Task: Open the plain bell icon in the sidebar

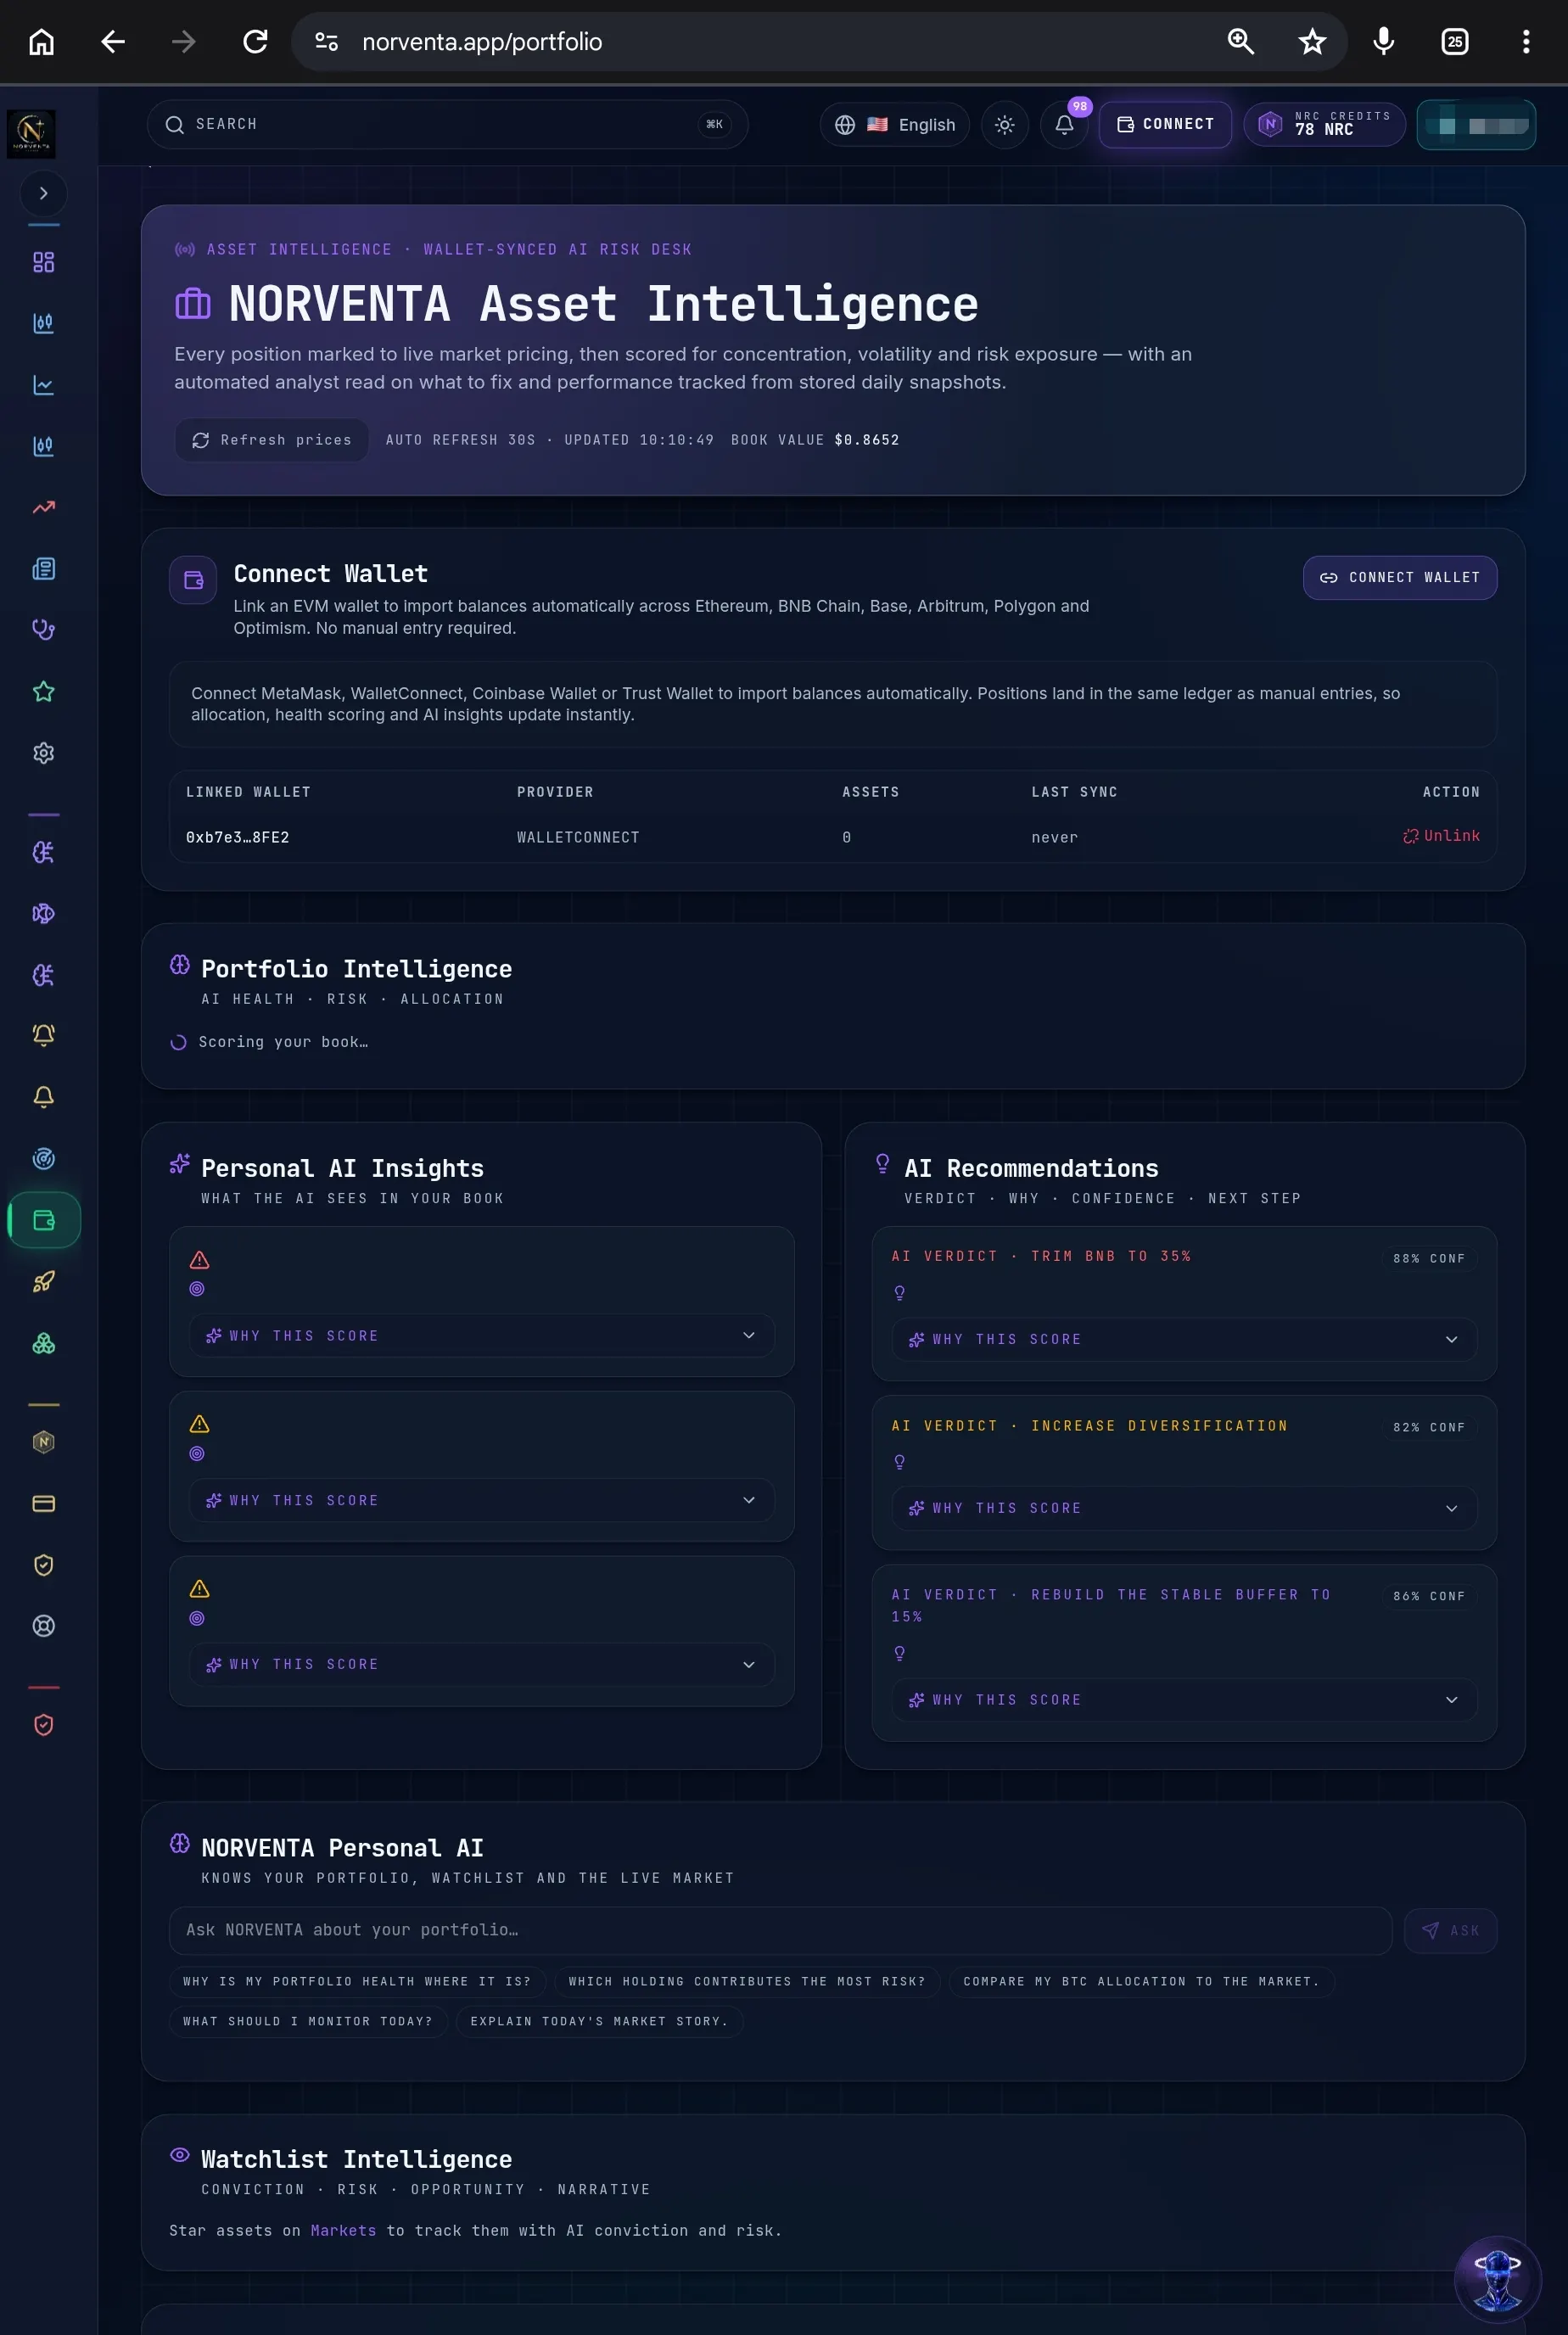Action: pos(43,1097)
